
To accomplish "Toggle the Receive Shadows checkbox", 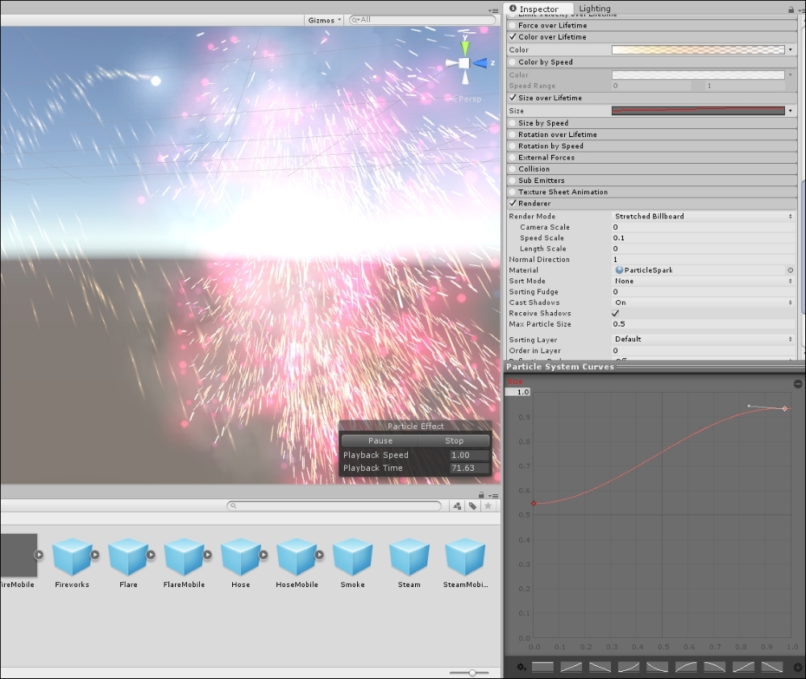I will tap(615, 313).
